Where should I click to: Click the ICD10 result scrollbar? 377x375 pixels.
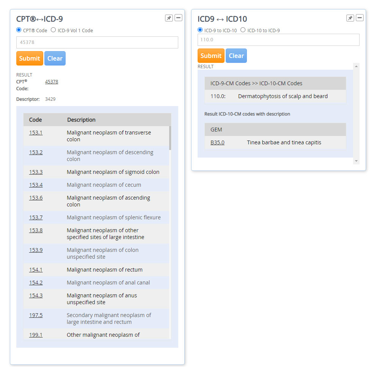tap(356, 114)
